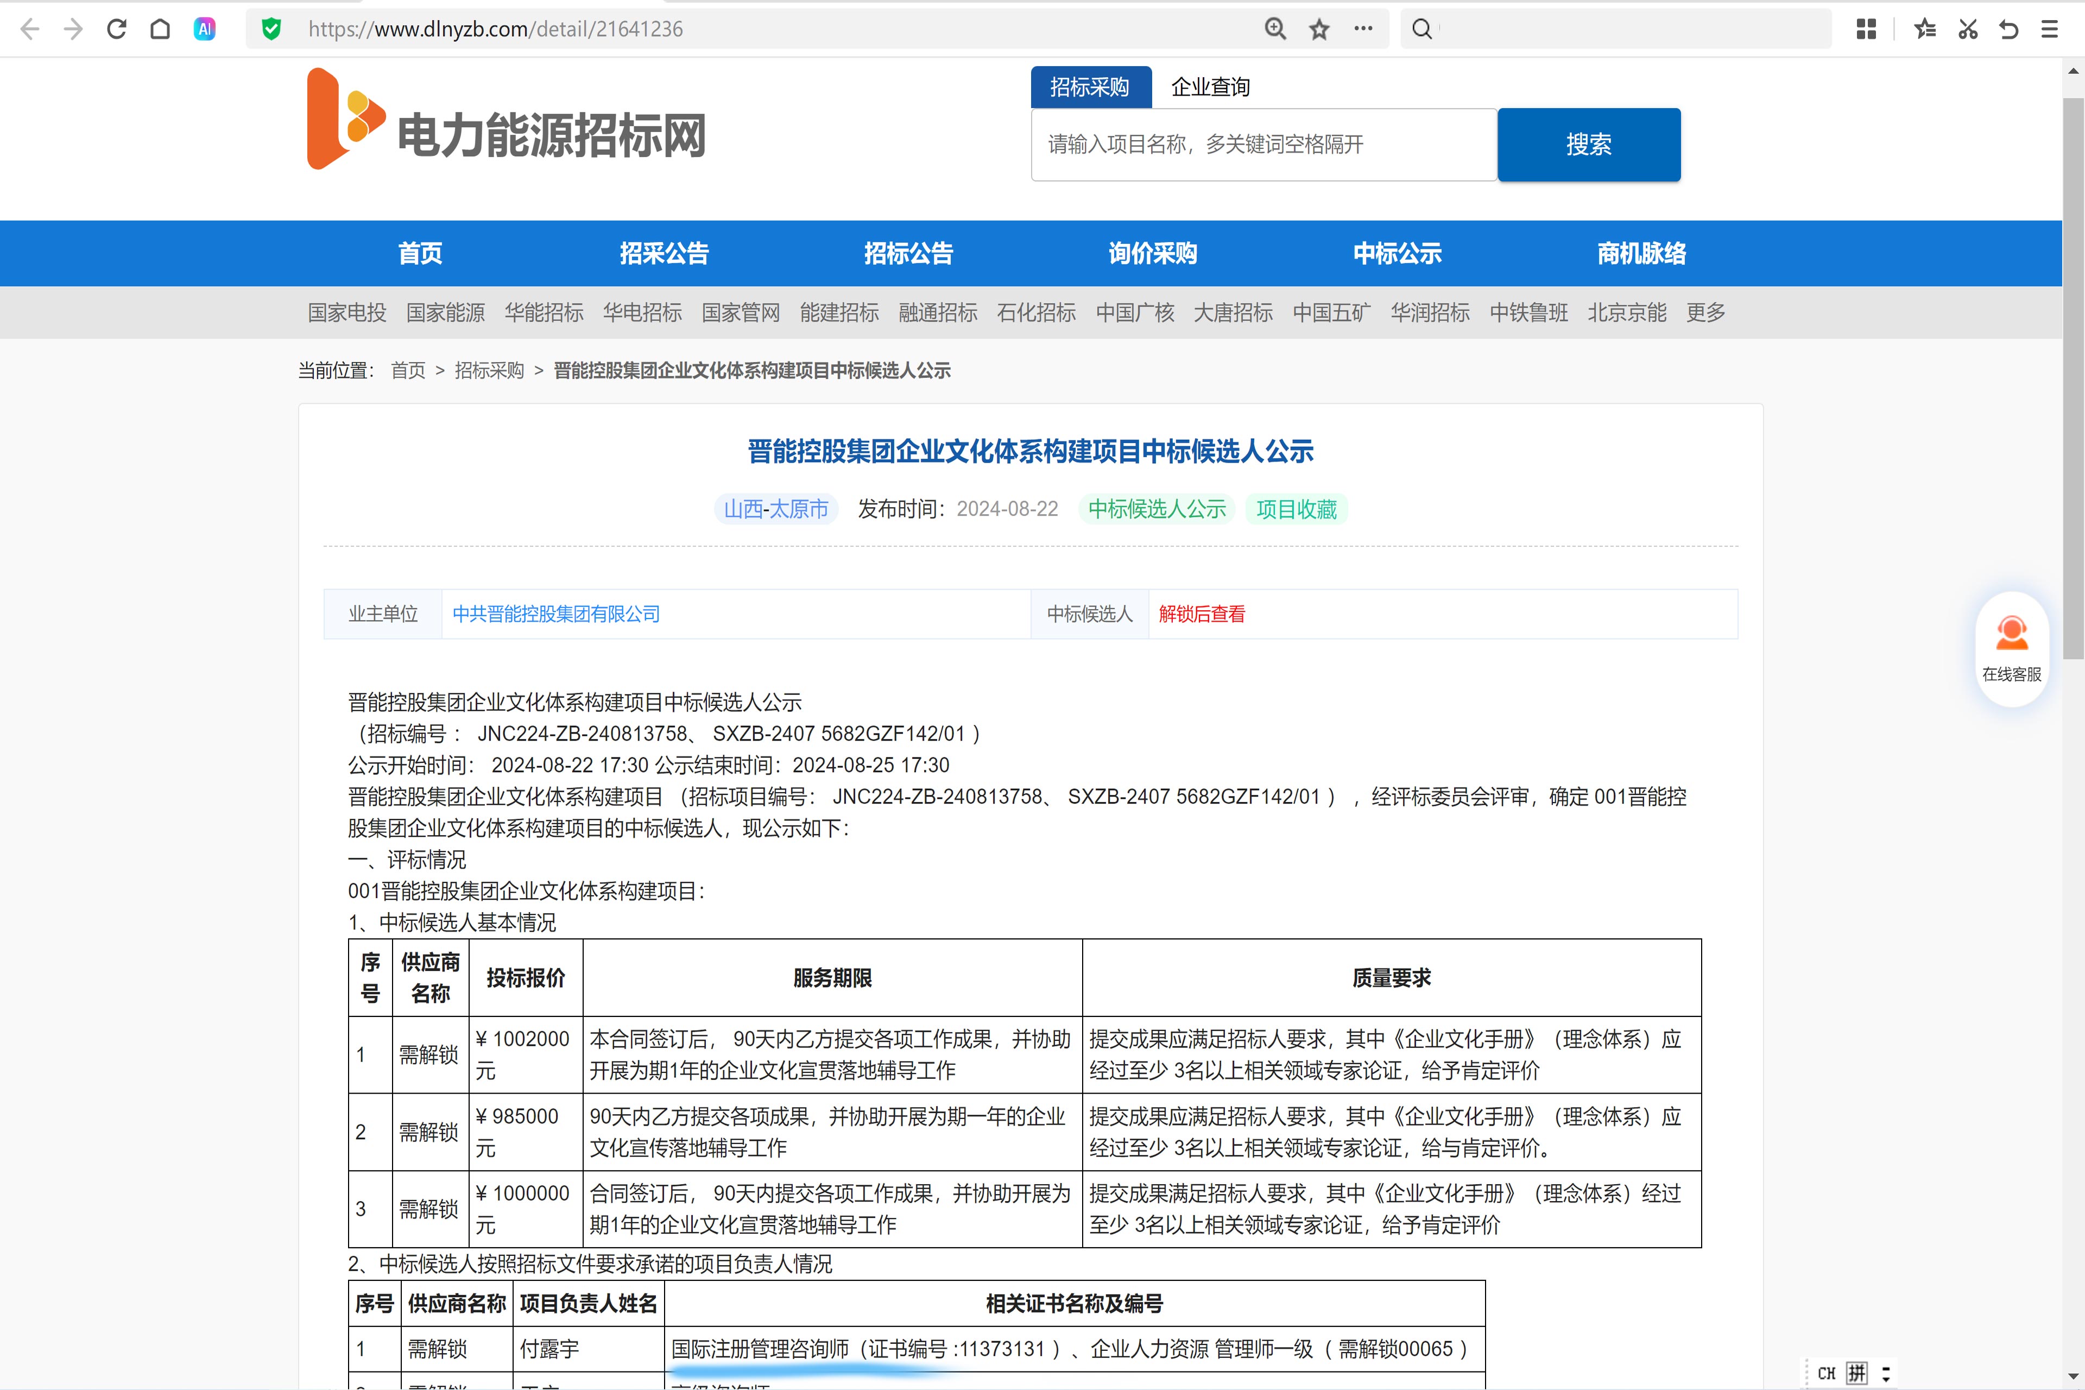The height and width of the screenshot is (1390, 2085).
Task: Click the scissors screenshot icon
Action: click(1968, 29)
